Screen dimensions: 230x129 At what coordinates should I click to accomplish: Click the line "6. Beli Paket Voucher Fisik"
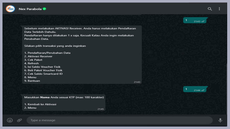[x=43, y=71]
